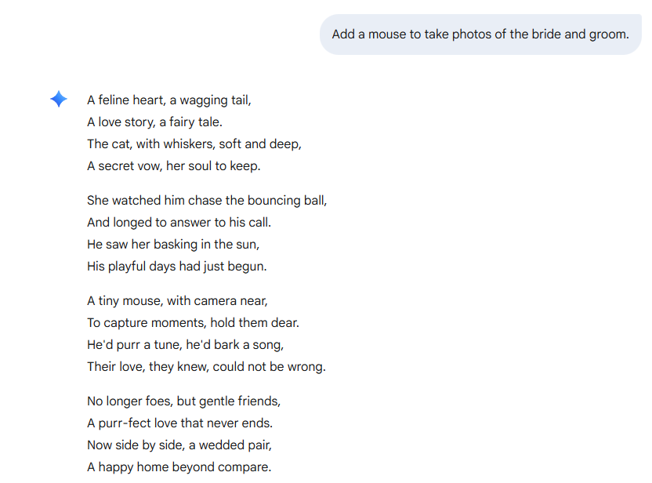Click the user prompt bubble about the mouse
The width and height of the screenshot is (652, 483).
(x=480, y=34)
